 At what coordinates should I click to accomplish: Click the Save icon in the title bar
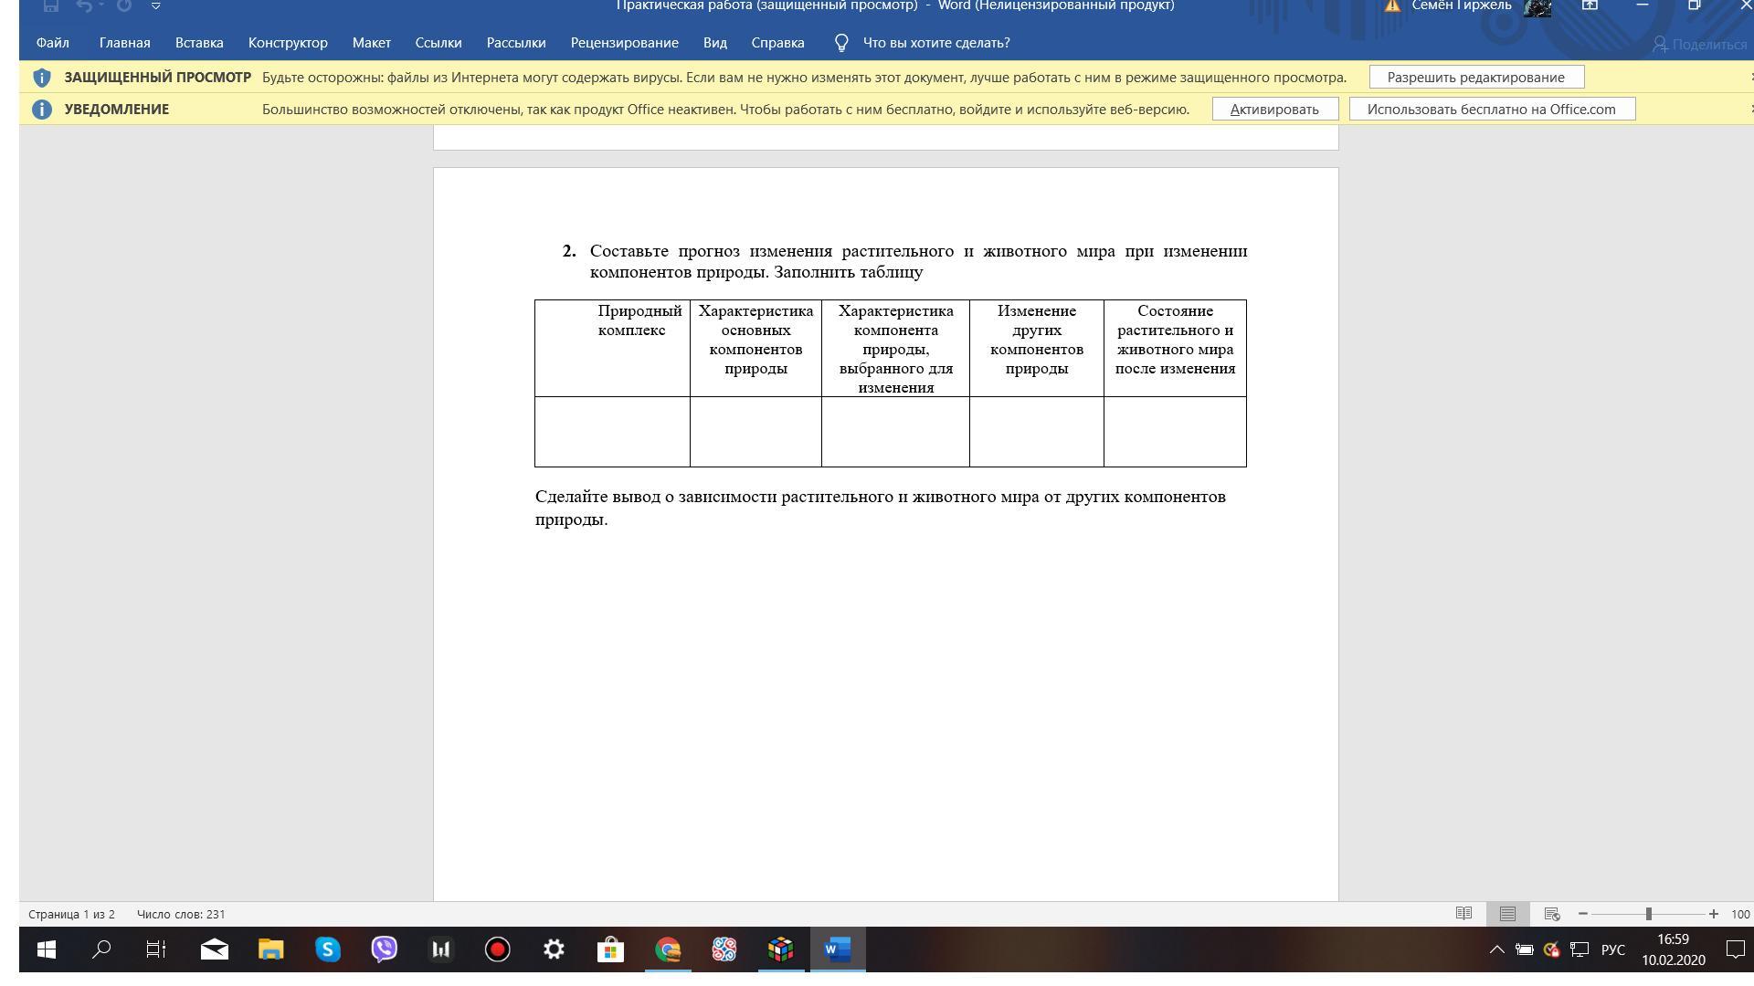[x=51, y=5]
